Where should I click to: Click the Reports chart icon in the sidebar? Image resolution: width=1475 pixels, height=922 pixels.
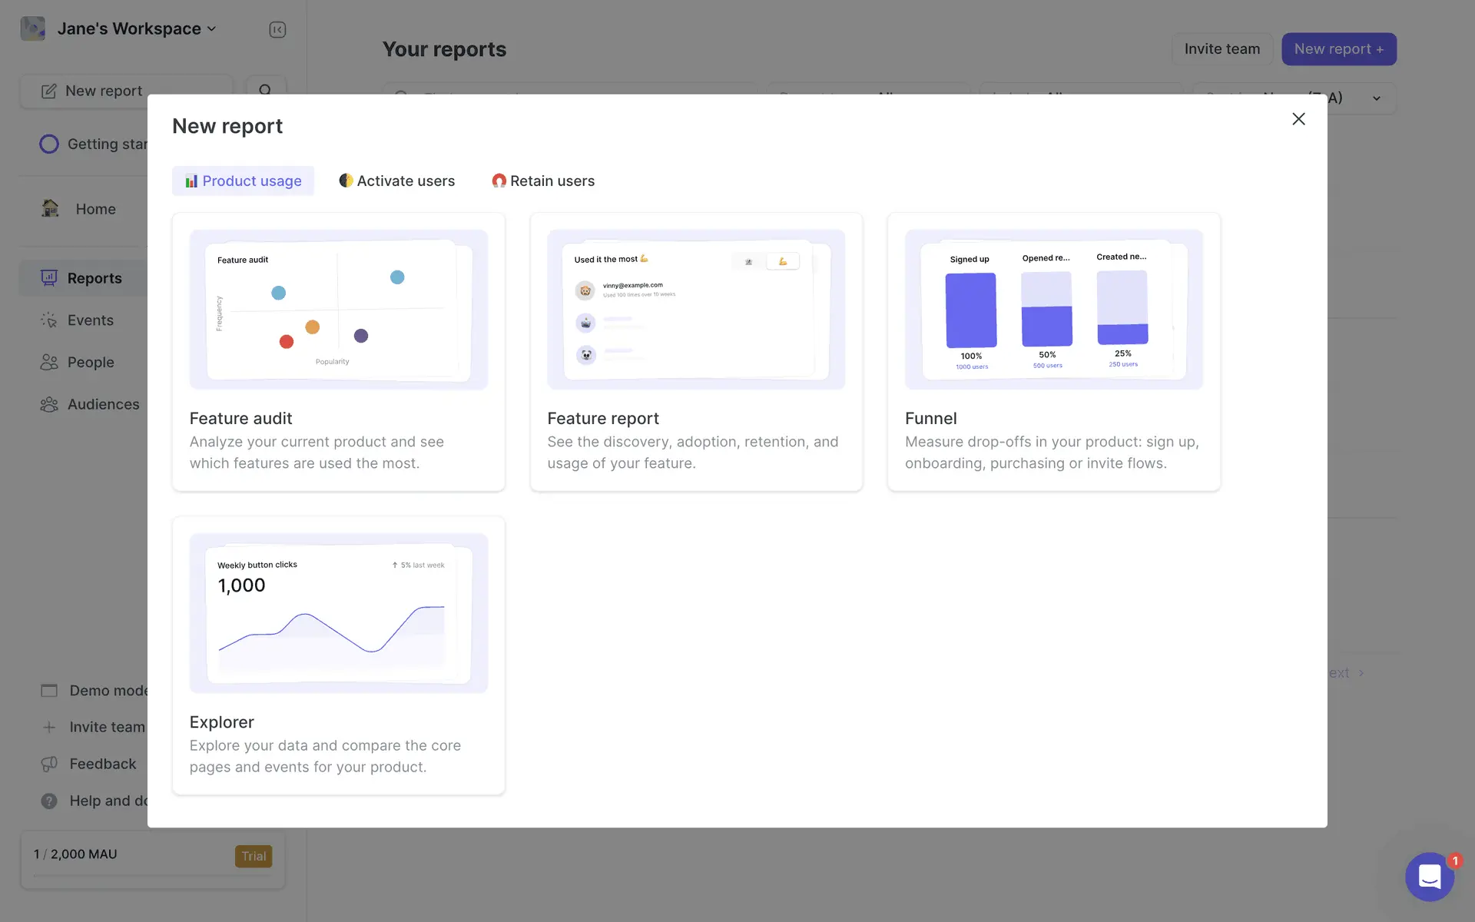click(49, 278)
